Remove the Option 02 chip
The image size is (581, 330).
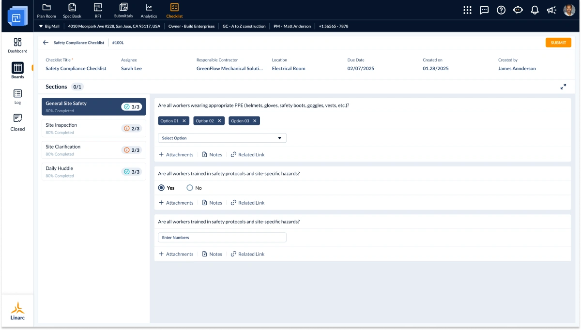tap(219, 121)
